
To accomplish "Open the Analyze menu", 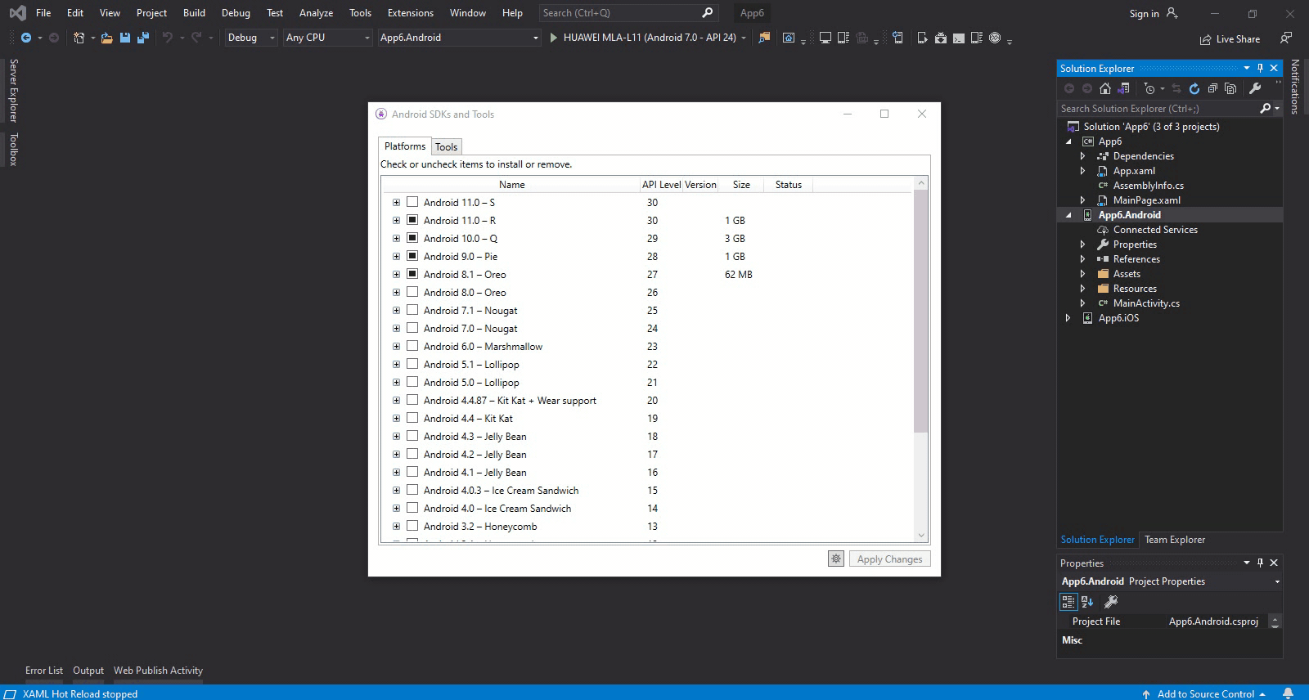I will [316, 13].
